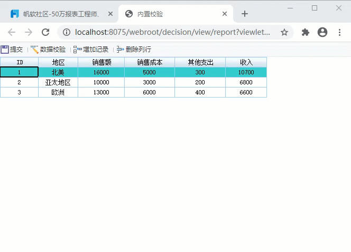
Task: Open Chrome three-dot menu
Action: (339, 32)
